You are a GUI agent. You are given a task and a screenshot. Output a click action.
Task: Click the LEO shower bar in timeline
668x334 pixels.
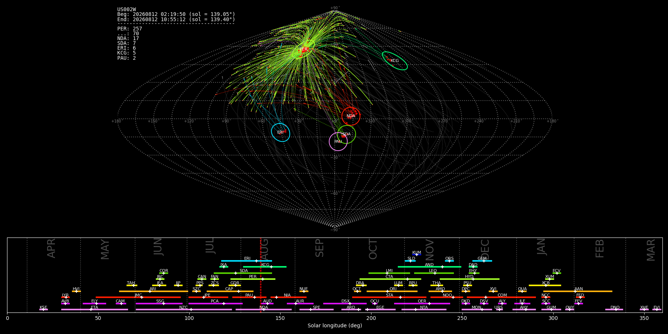click(434, 273)
